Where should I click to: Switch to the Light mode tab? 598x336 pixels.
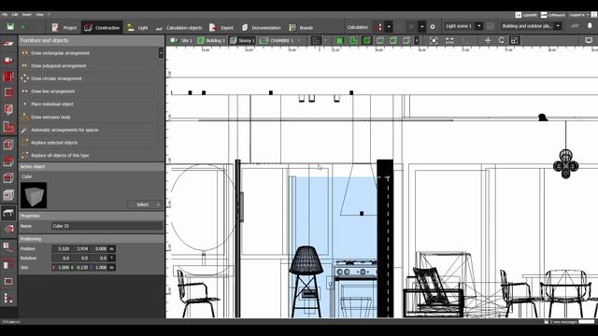click(x=137, y=27)
